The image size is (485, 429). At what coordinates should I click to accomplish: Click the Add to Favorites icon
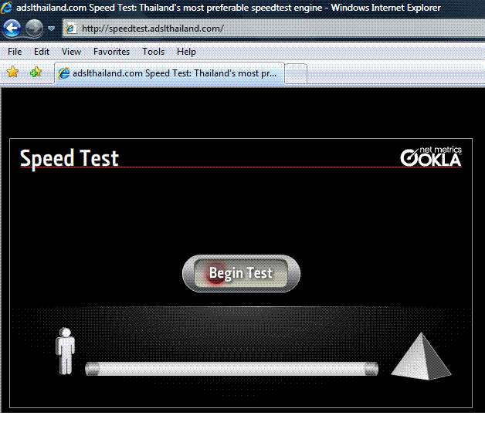point(36,72)
